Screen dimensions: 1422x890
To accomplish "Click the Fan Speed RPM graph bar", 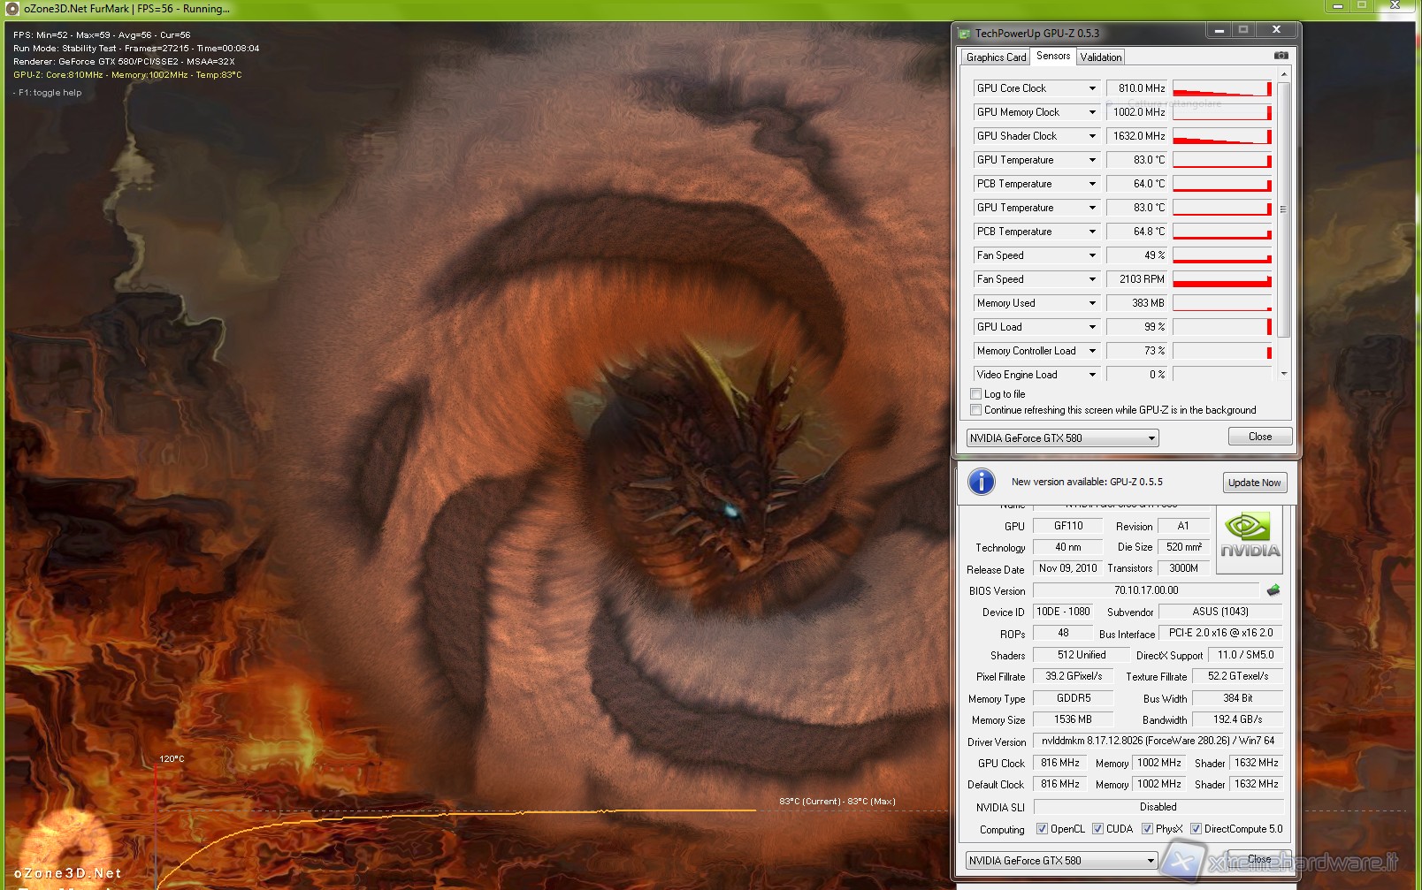I will click(1221, 279).
